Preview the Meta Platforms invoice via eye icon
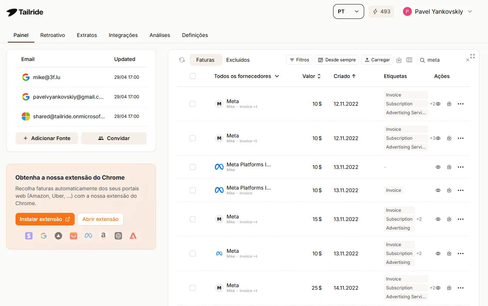Screen dimensions: 488x306 [438, 167]
